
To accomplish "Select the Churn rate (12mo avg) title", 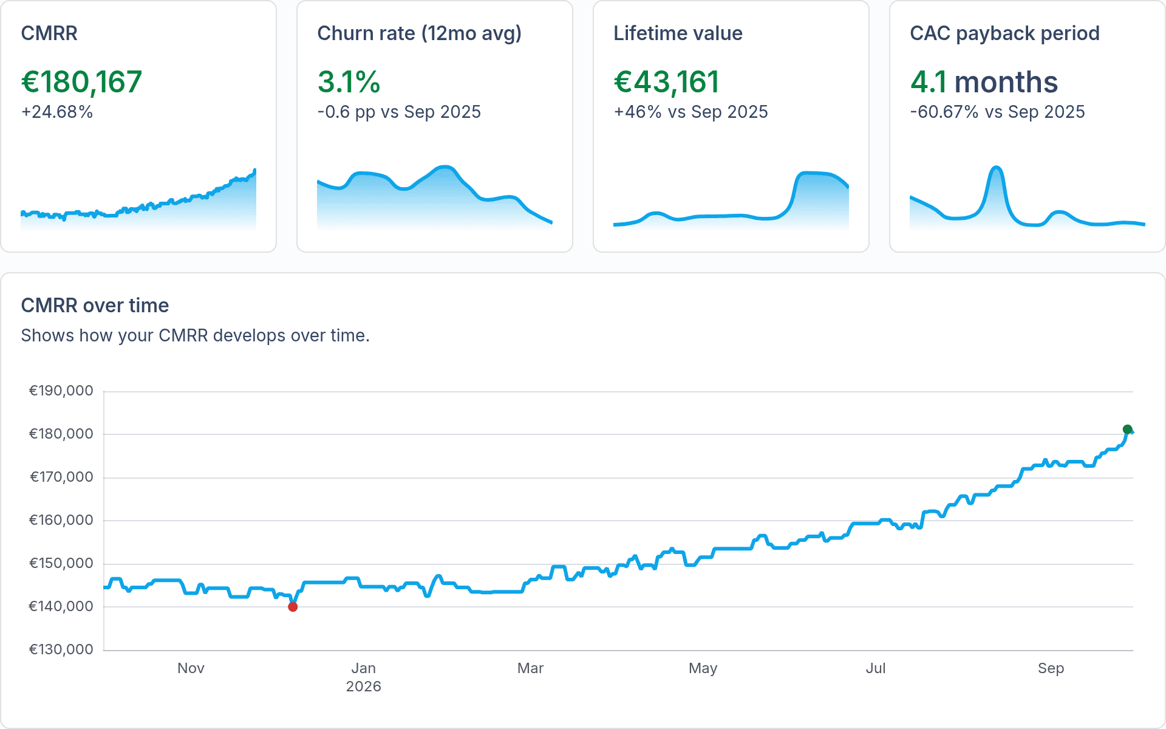I will click(420, 33).
